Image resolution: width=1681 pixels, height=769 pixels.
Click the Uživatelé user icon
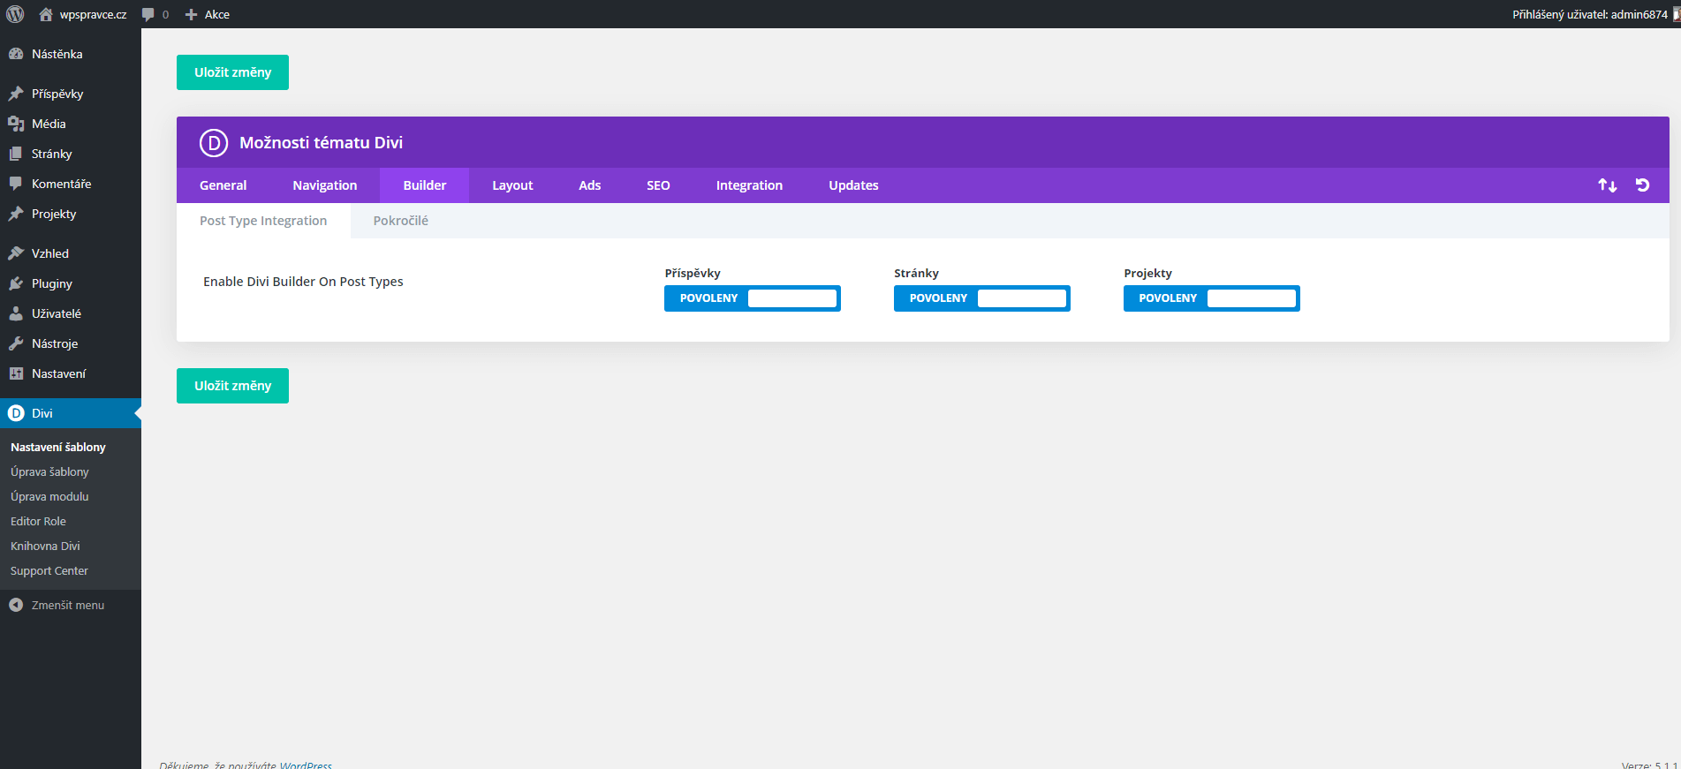coord(16,313)
